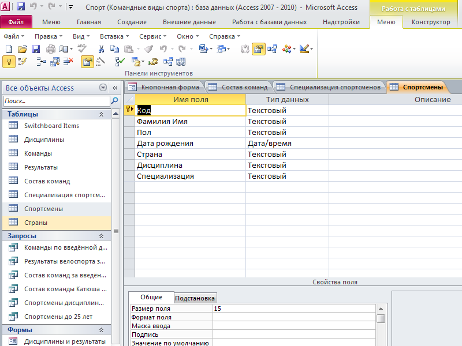Image resolution: width=462 pixels, height=346 pixels.
Task: Open Indexes with the lightning list icon
Action: [22, 62]
